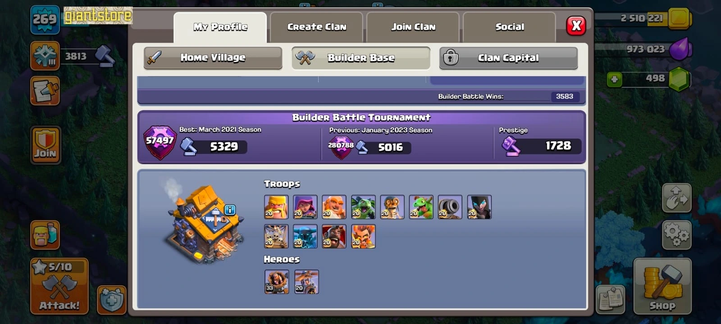The image size is (721, 324).
Task: Switch to the Create Clan tab
Action: pos(317,27)
